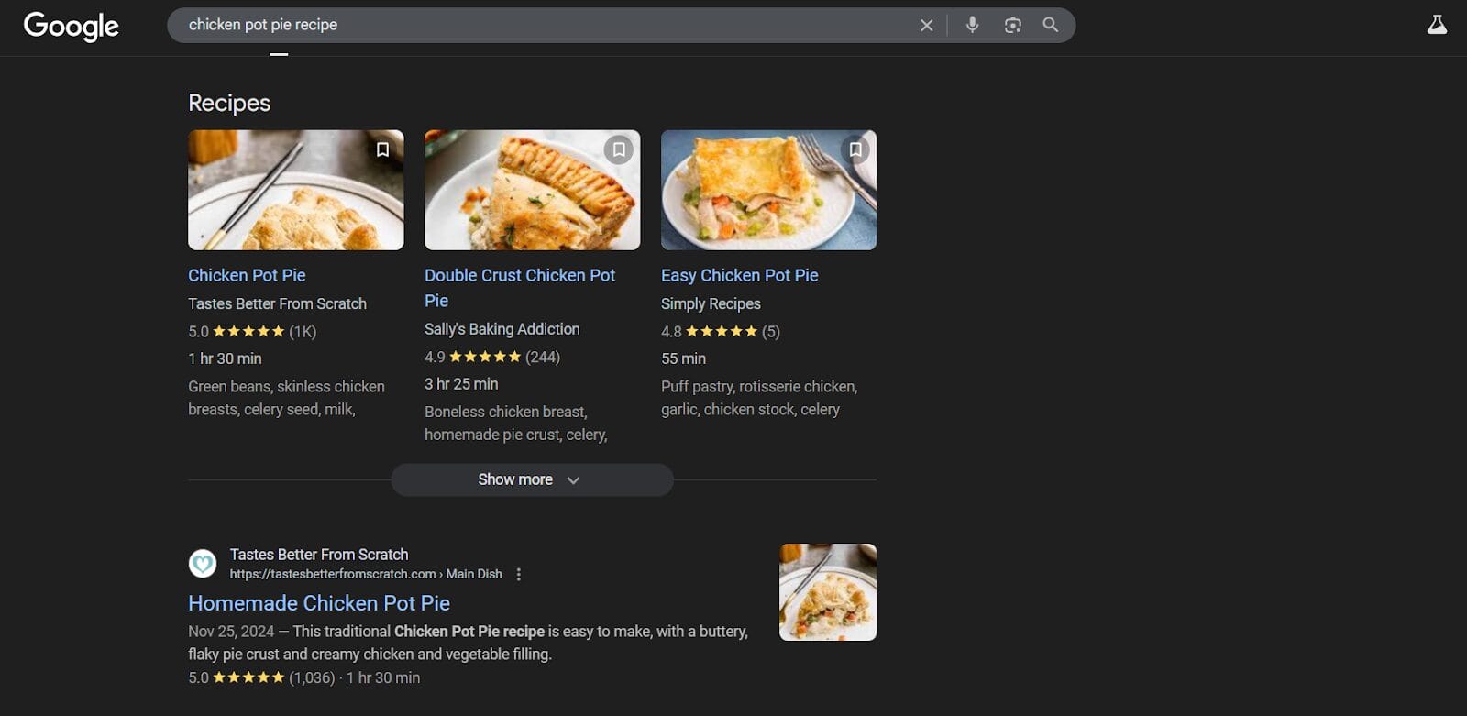
Task: Expand the Show more recipes section
Action: coord(514,479)
